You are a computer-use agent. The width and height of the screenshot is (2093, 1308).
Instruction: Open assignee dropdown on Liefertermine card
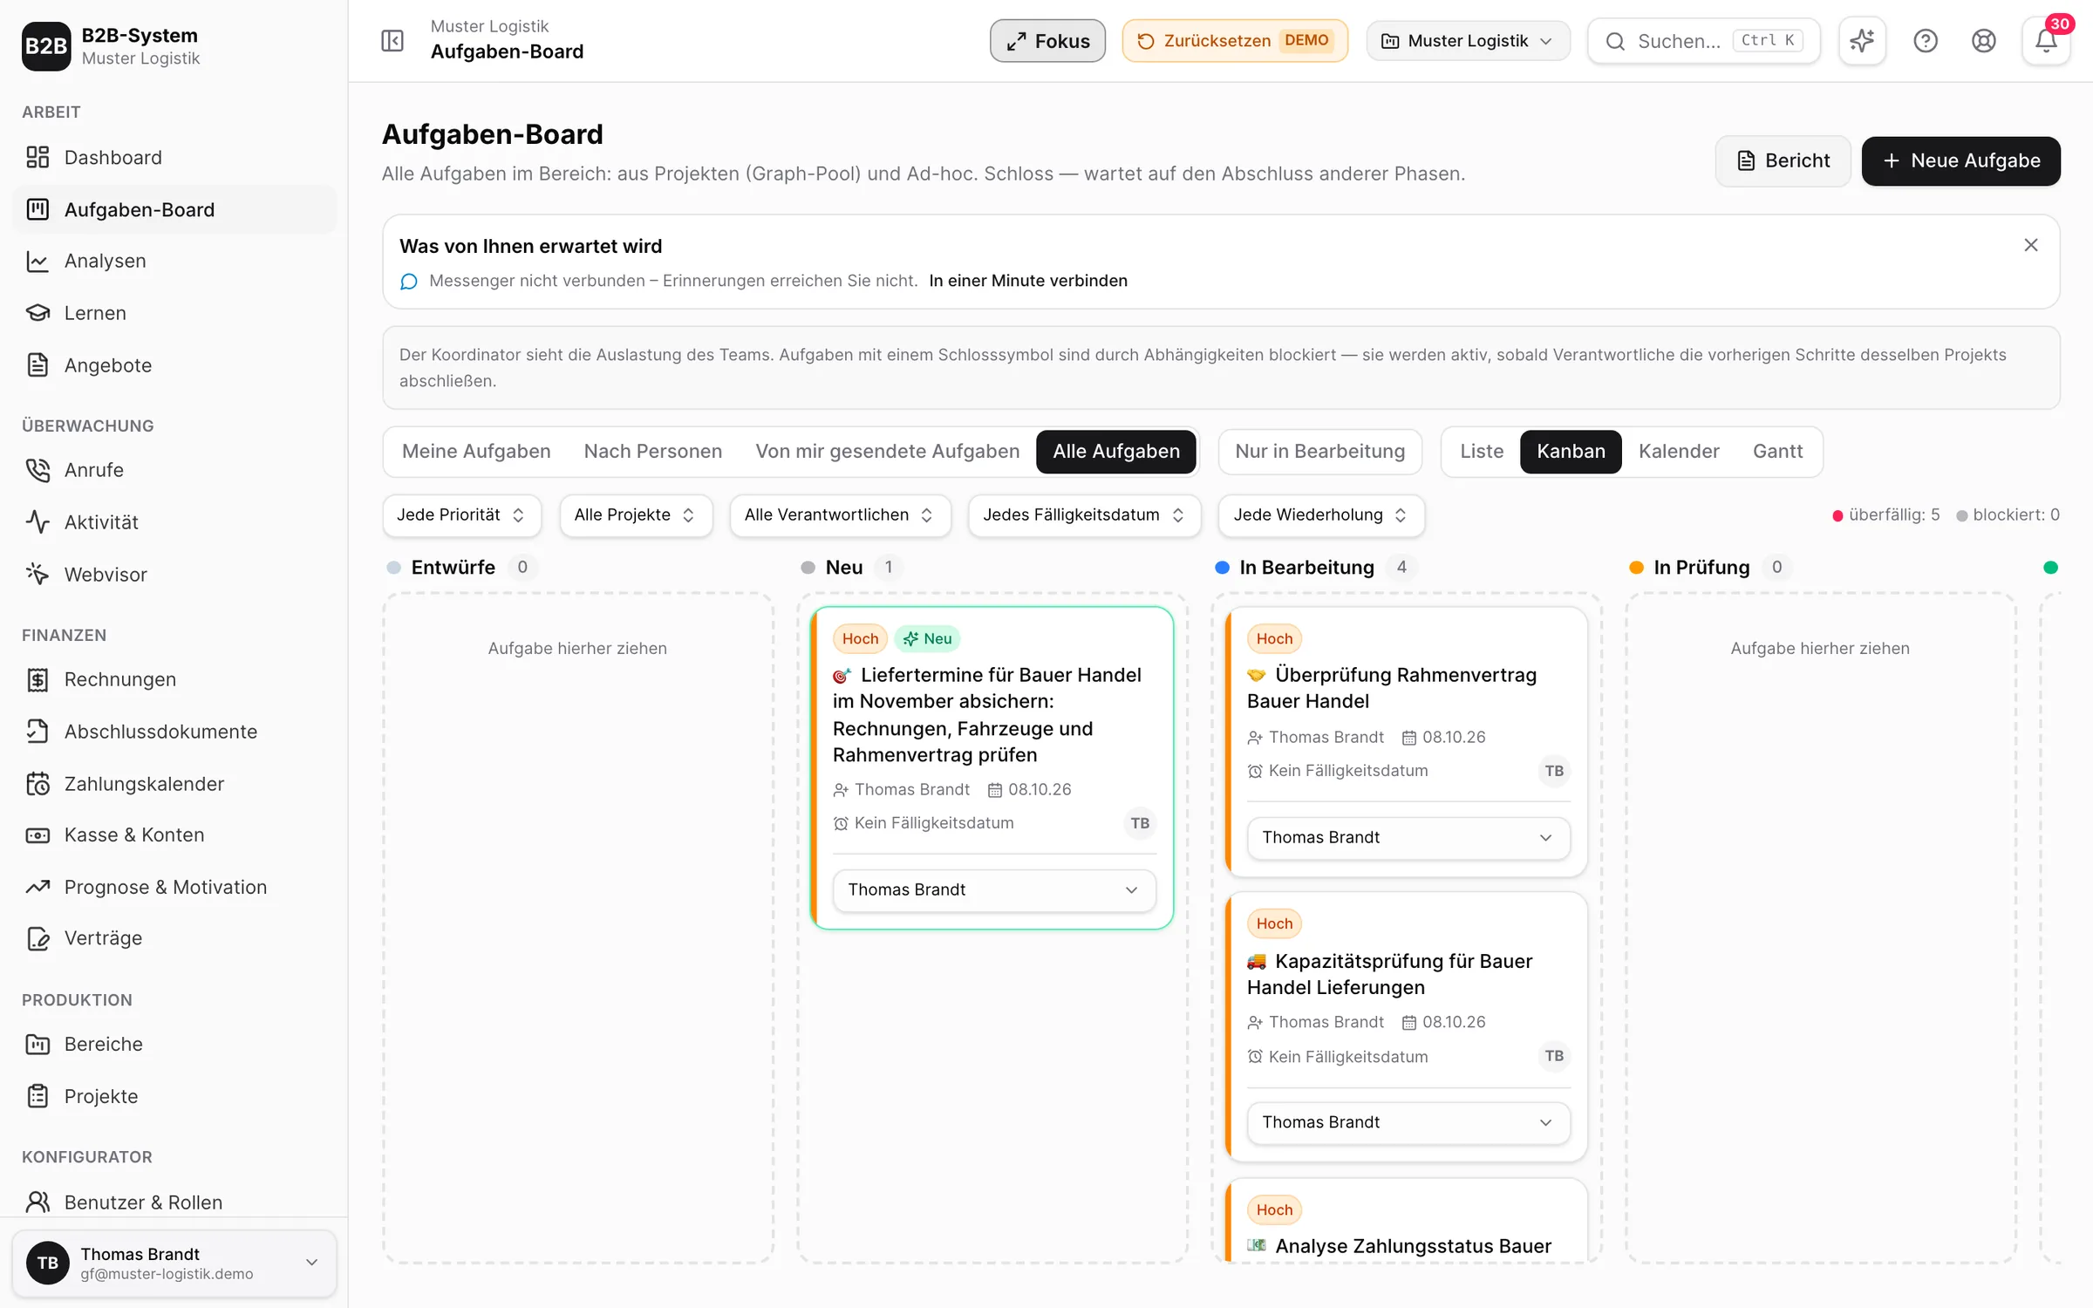(994, 889)
